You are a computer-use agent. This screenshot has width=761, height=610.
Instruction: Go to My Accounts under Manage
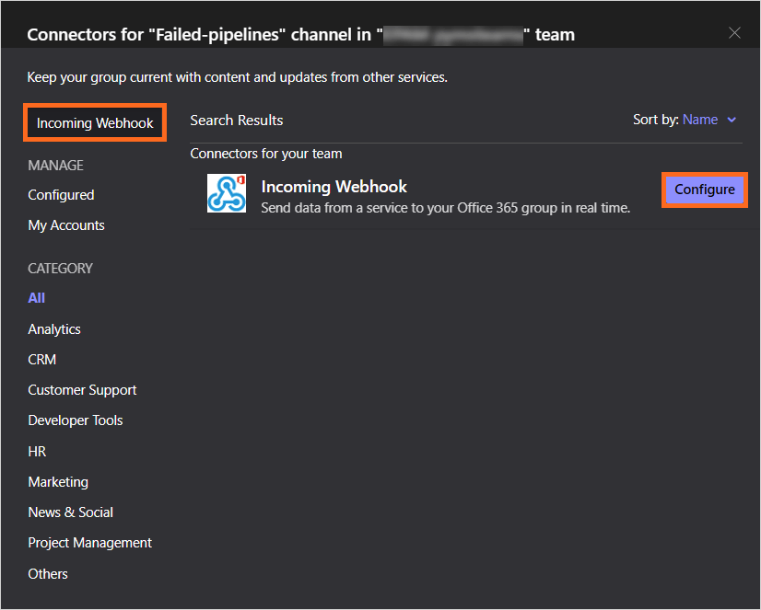pyautogui.click(x=66, y=225)
